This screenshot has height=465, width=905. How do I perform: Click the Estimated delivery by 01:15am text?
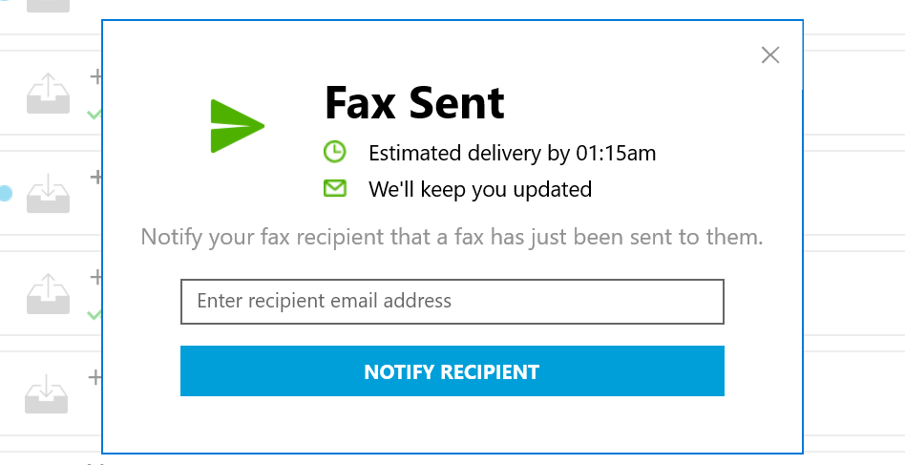tap(512, 154)
